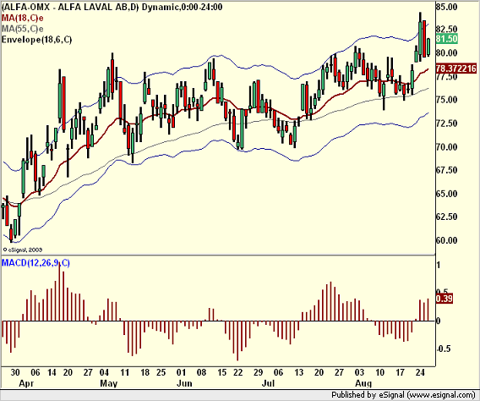Click the date label 29 on time axis
Screen dimensions: 480x401
tap(258, 372)
